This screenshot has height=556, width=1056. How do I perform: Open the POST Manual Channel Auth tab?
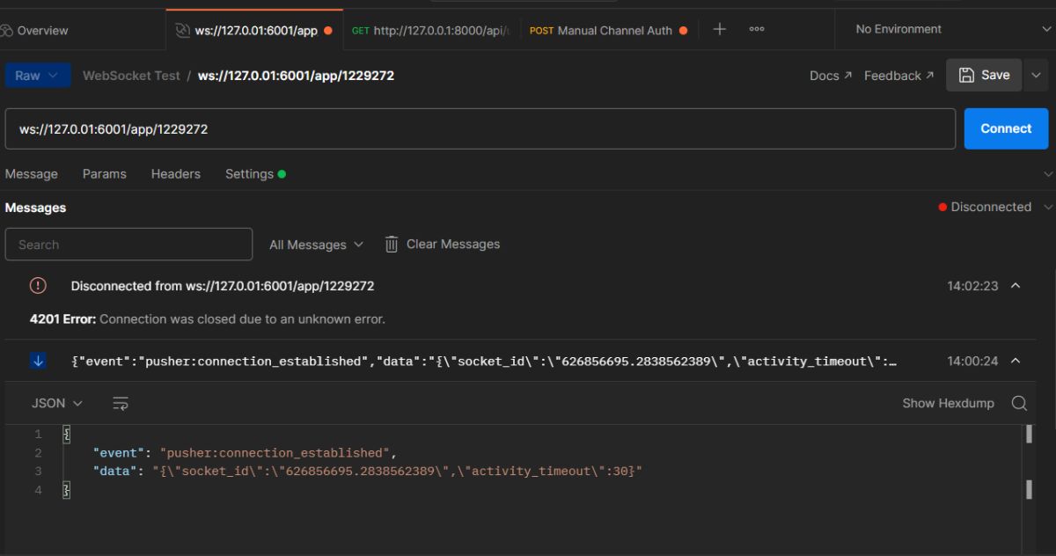609,30
